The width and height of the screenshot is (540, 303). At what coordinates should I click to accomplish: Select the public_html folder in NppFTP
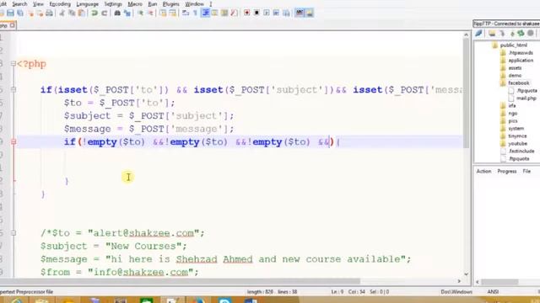pyautogui.click(x=513, y=45)
